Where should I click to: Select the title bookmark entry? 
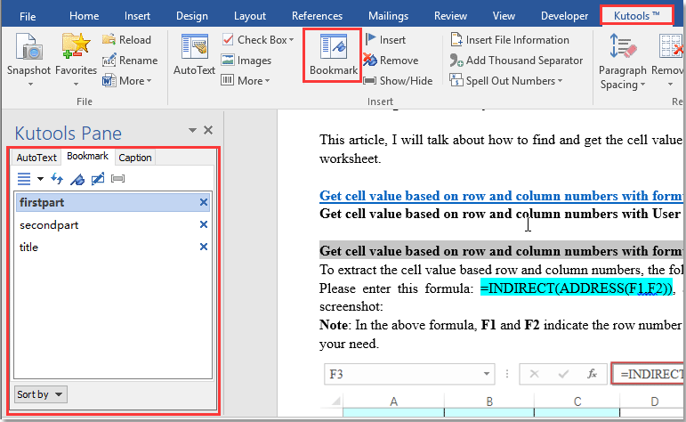tap(112, 247)
